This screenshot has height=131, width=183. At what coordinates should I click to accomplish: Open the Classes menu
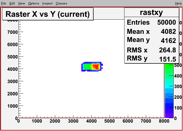61,3
